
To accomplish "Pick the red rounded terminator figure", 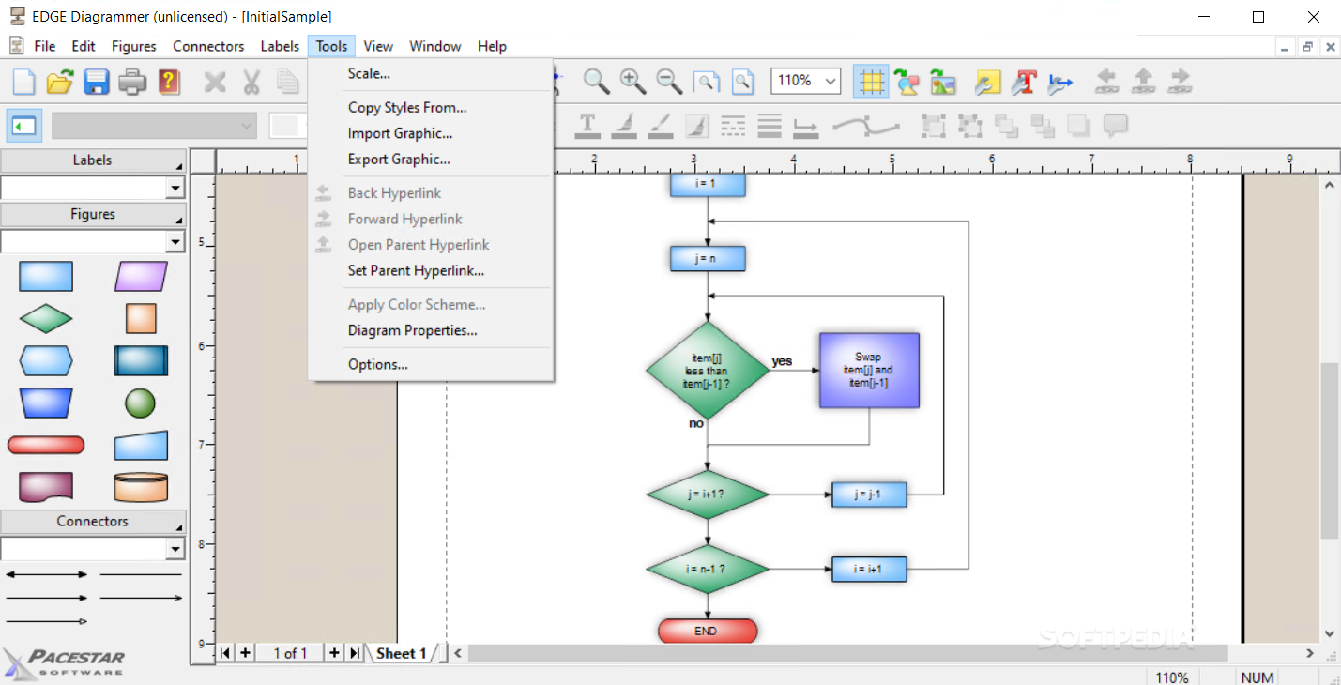I will tap(46, 445).
